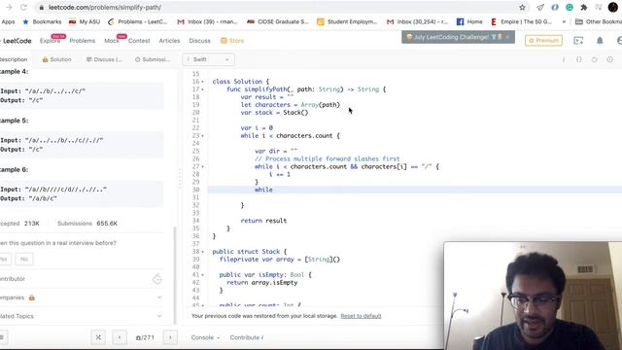Click the Premium button

(543, 41)
